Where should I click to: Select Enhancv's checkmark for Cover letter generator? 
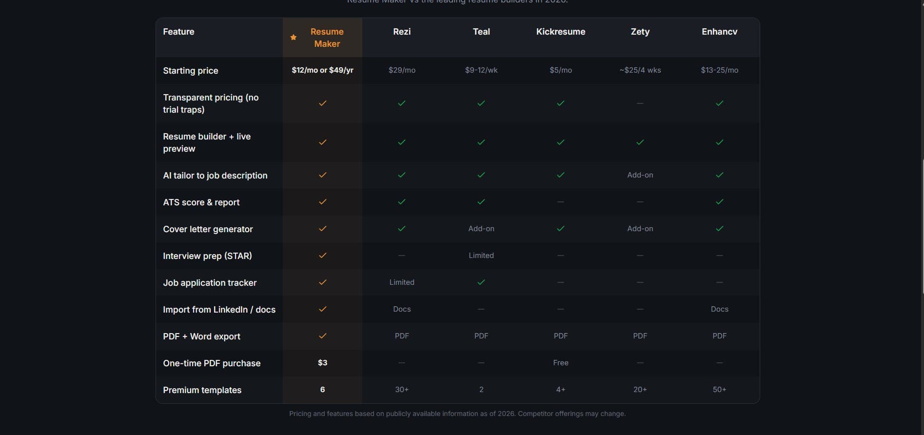tap(720, 229)
